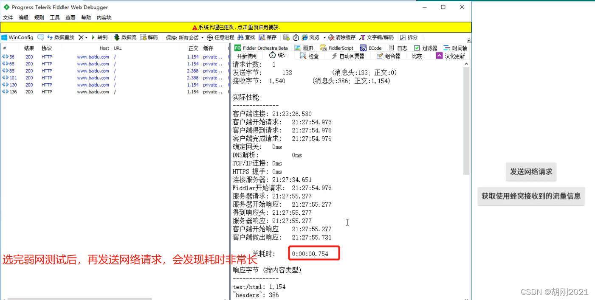Select session row number 130
Screen dimensions: 595x300
115,85
